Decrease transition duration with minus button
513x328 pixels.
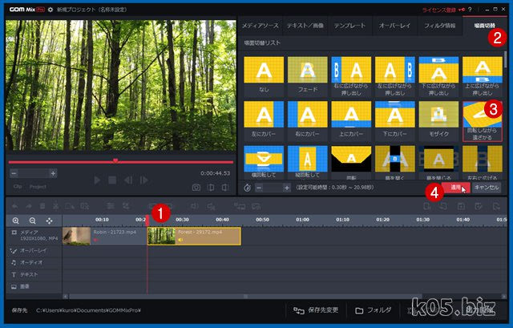click(x=259, y=188)
